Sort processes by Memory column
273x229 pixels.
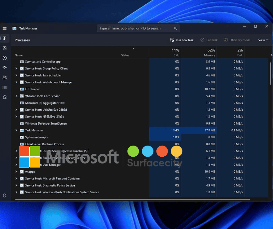[x=209, y=53]
